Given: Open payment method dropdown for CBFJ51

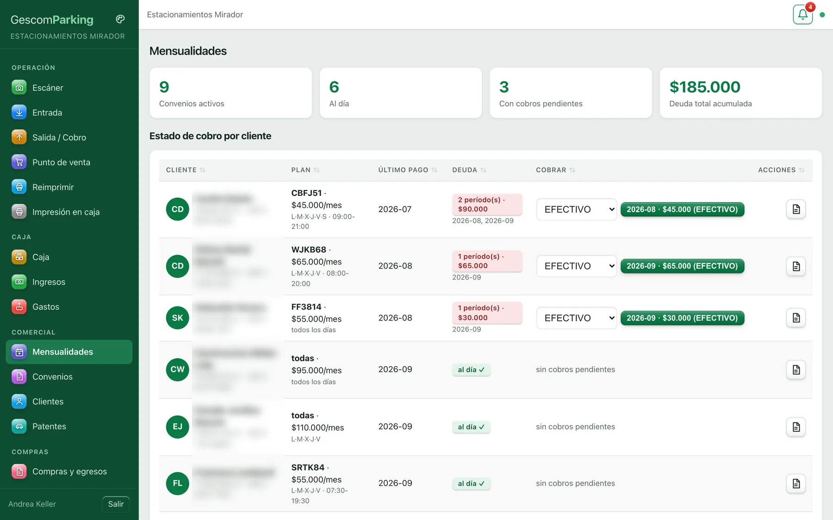Looking at the screenshot, I should point(577,209).
